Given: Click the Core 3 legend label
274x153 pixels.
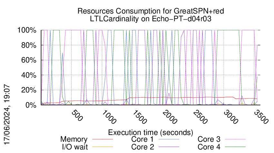Looking at the screenshot, I should click(209, 139).
